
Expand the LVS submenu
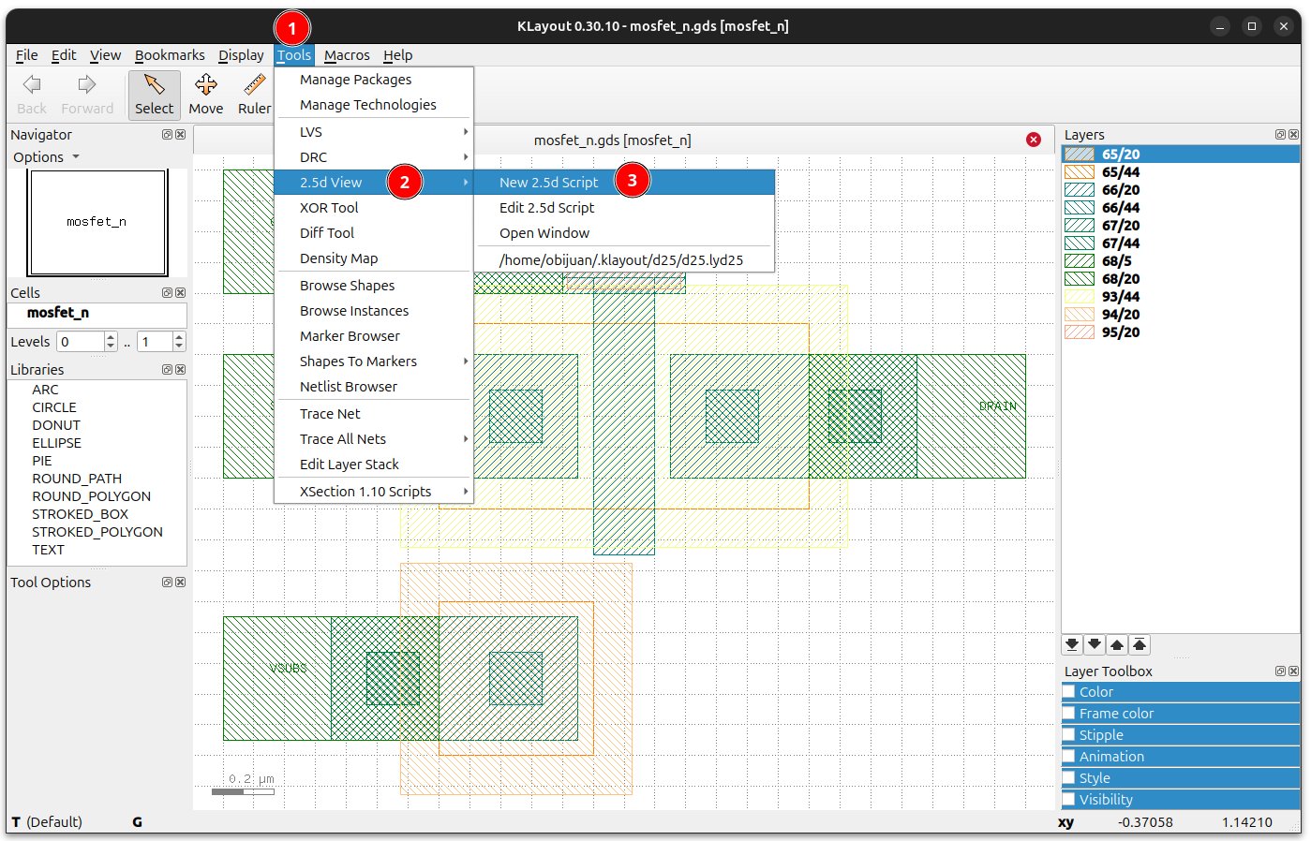(374, 132)
